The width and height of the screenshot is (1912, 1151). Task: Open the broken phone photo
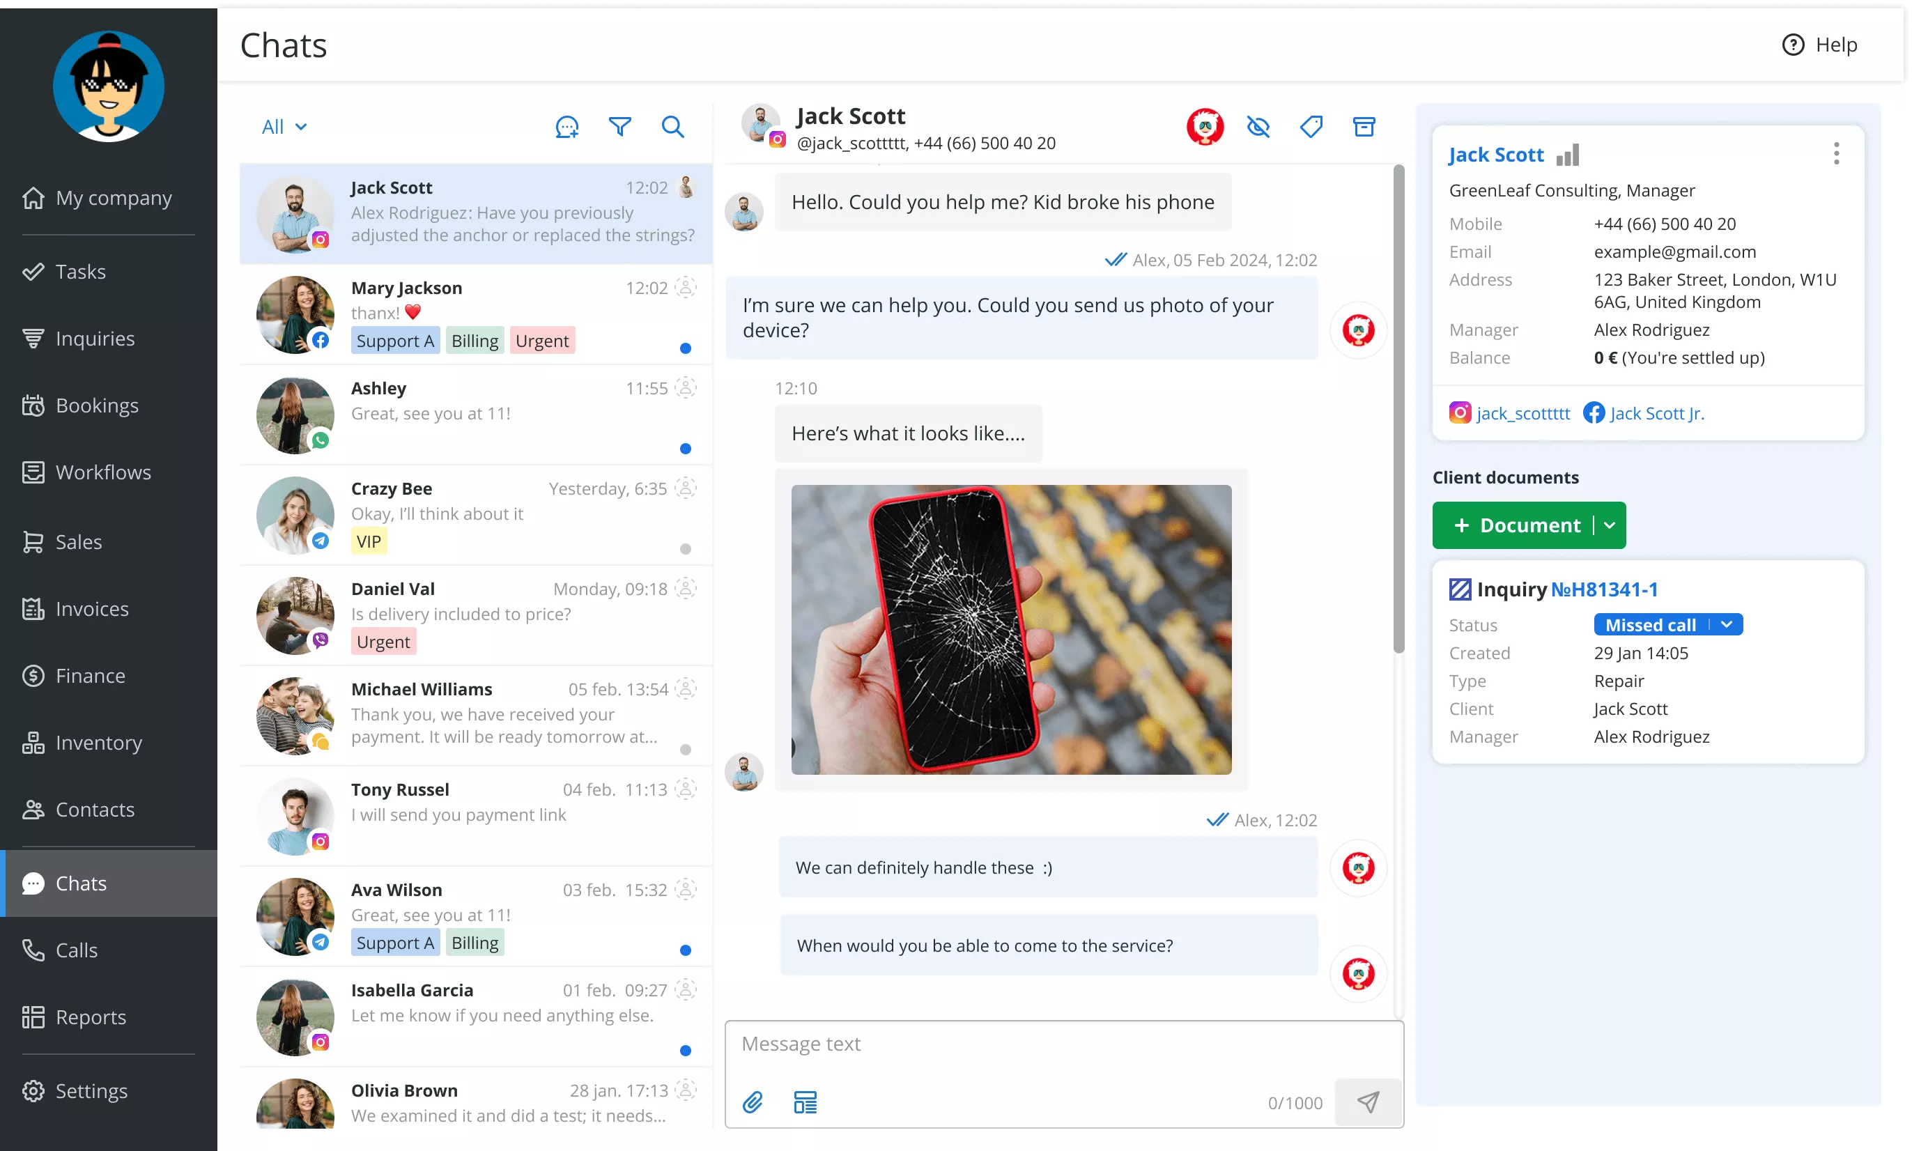pos(1010,629)
